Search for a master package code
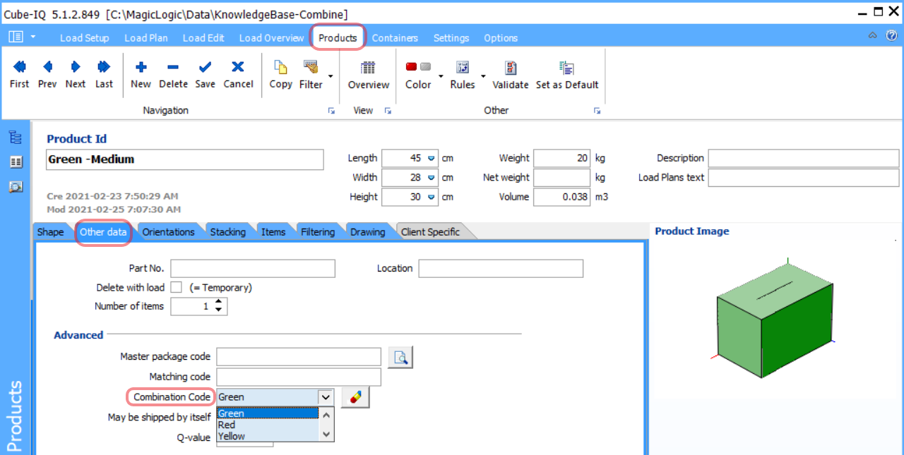Viewport: 904px width, 455px height. (400, 358)
